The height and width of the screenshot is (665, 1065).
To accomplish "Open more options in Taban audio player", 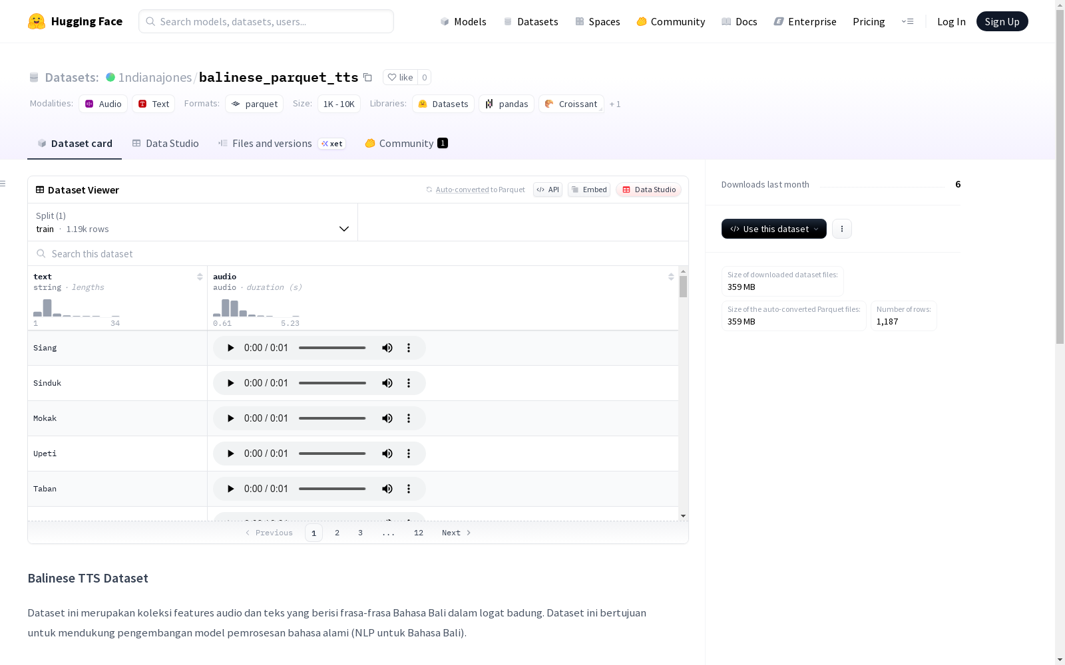I will click(409, 489).
